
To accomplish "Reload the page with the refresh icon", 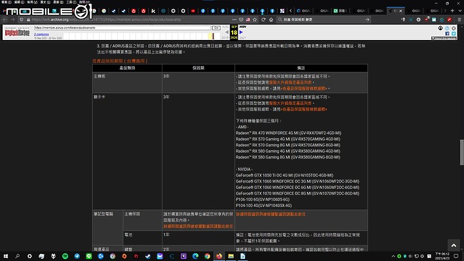I will [264, 19].
